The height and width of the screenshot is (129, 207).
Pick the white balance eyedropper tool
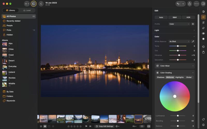(x=193, y=42)
